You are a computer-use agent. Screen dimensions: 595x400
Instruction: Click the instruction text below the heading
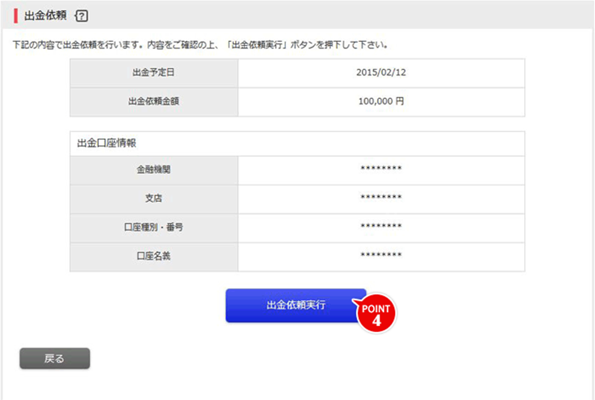(200, 45)
